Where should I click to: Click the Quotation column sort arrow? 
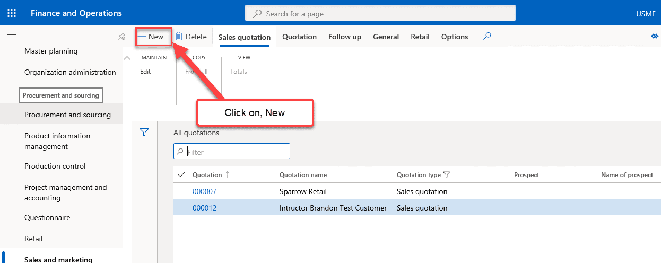(228, 174)
